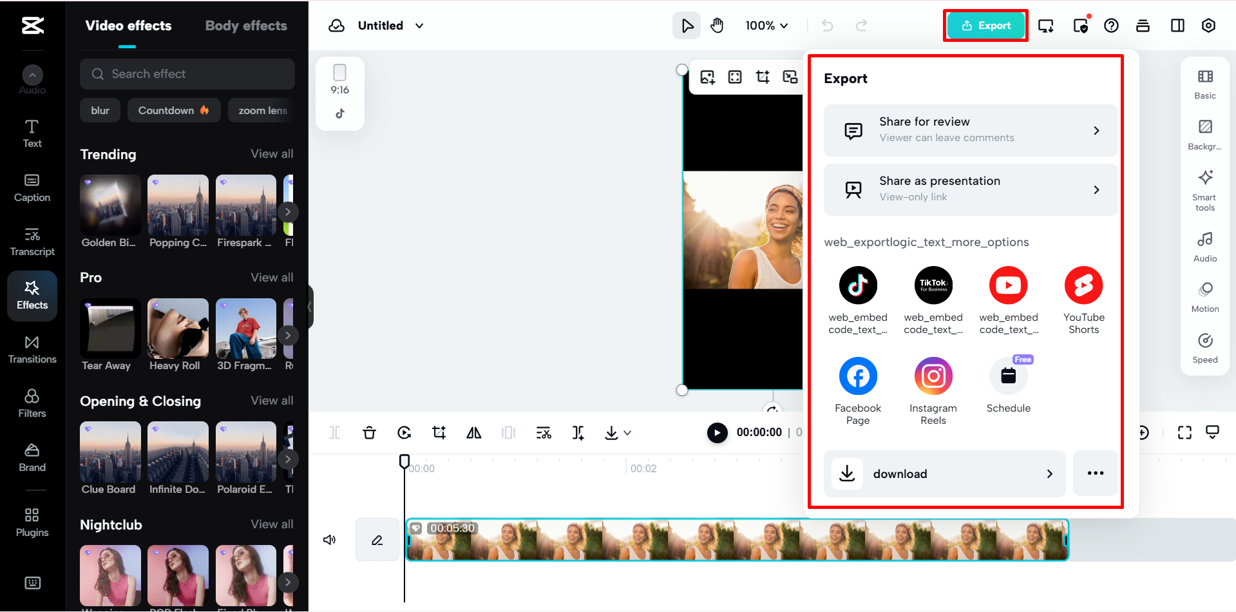1236x612 pixels.
Task: Click the cloud save status icon
Action: pos(336,26)
